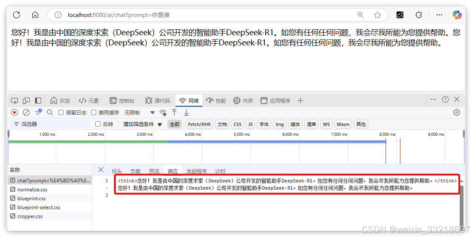Image resolution: width=472 pixels, height=238 pixels.
Task: Close the DevTools panel
Action: 457,99
